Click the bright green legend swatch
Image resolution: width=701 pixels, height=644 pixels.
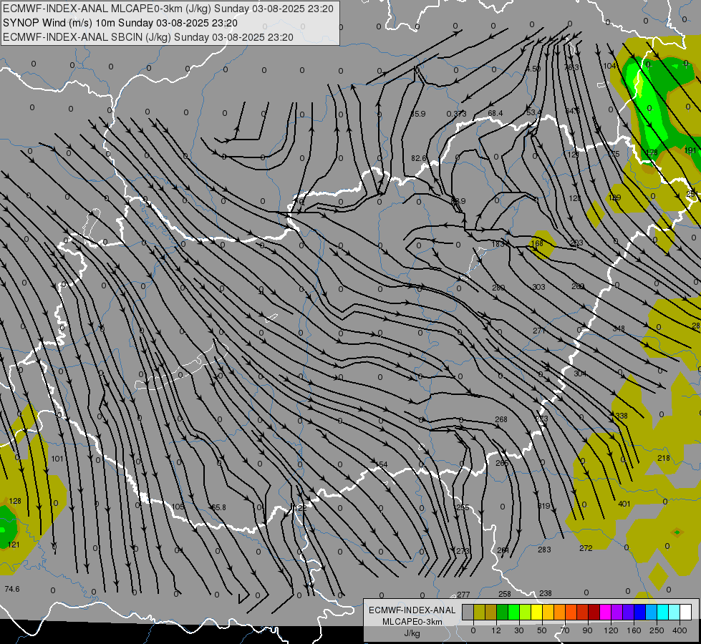pyautogui.click(x=513, y=612)
